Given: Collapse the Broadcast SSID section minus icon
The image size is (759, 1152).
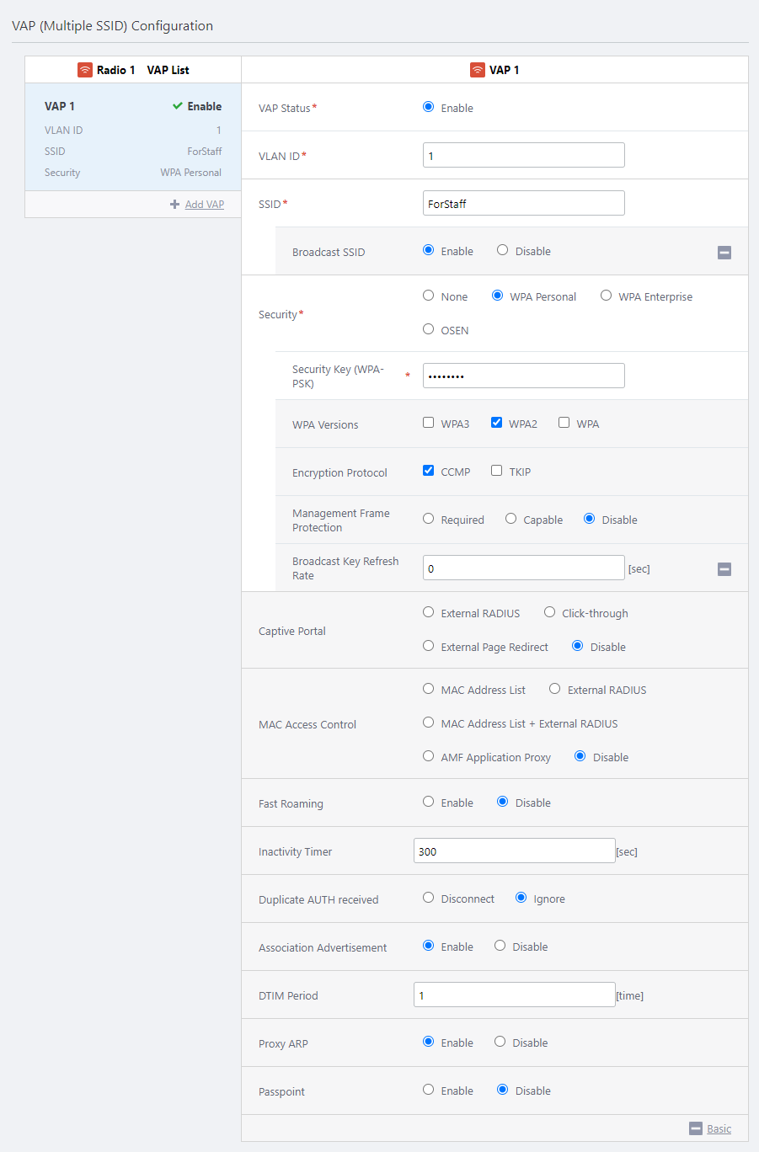Looking at the screenshot, I should (x=724, y=253).
